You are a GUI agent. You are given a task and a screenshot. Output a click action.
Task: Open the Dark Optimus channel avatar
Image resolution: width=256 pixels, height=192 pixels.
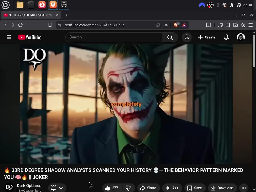click(x=9, y=187)
